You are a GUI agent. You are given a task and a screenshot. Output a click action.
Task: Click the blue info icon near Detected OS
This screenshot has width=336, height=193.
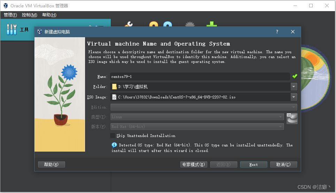[x=114, y=145]
